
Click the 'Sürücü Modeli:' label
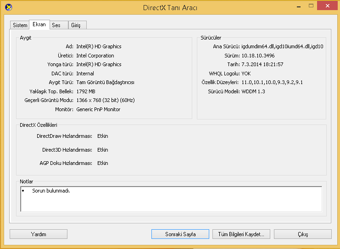click(x=224, y=91)
